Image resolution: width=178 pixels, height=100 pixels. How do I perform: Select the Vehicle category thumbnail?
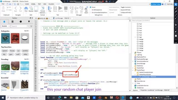point(15,38)
